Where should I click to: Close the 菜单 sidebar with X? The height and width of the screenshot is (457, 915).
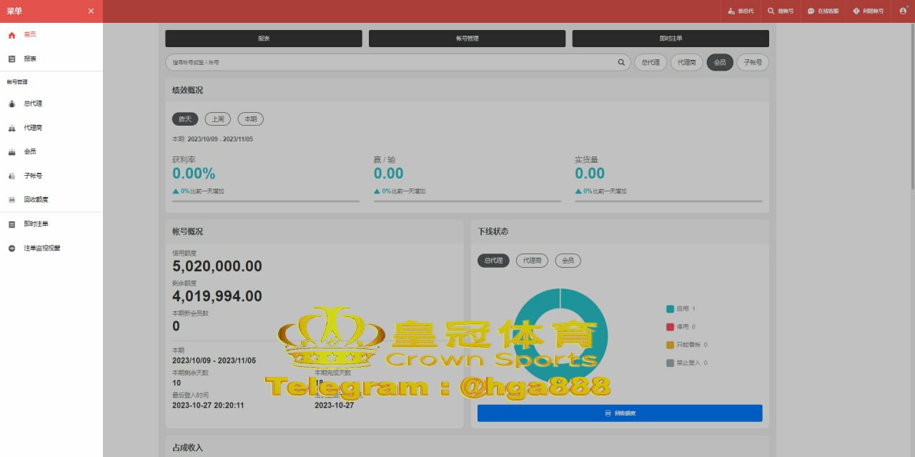pos(91,11)
